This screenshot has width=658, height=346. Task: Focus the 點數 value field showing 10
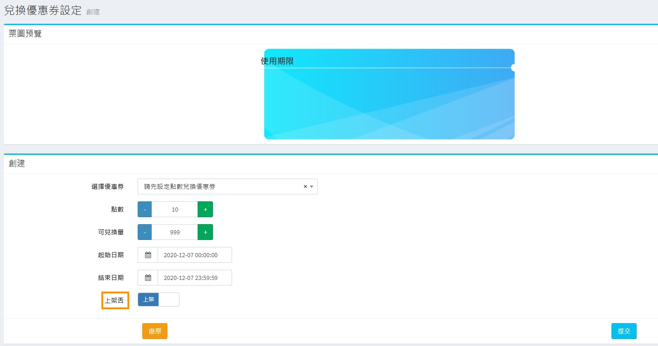[x=175, y=209]
